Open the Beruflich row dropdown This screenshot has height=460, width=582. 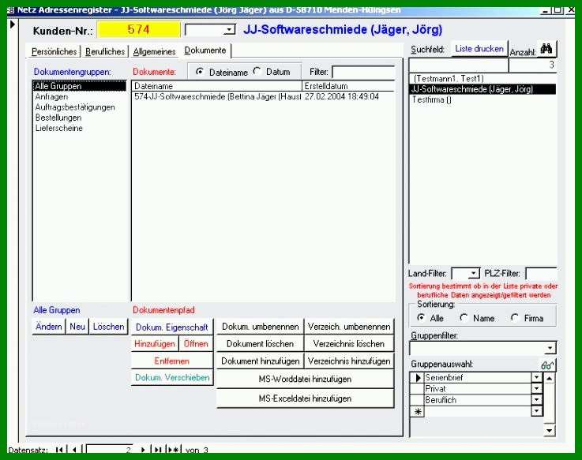(537, 400)
